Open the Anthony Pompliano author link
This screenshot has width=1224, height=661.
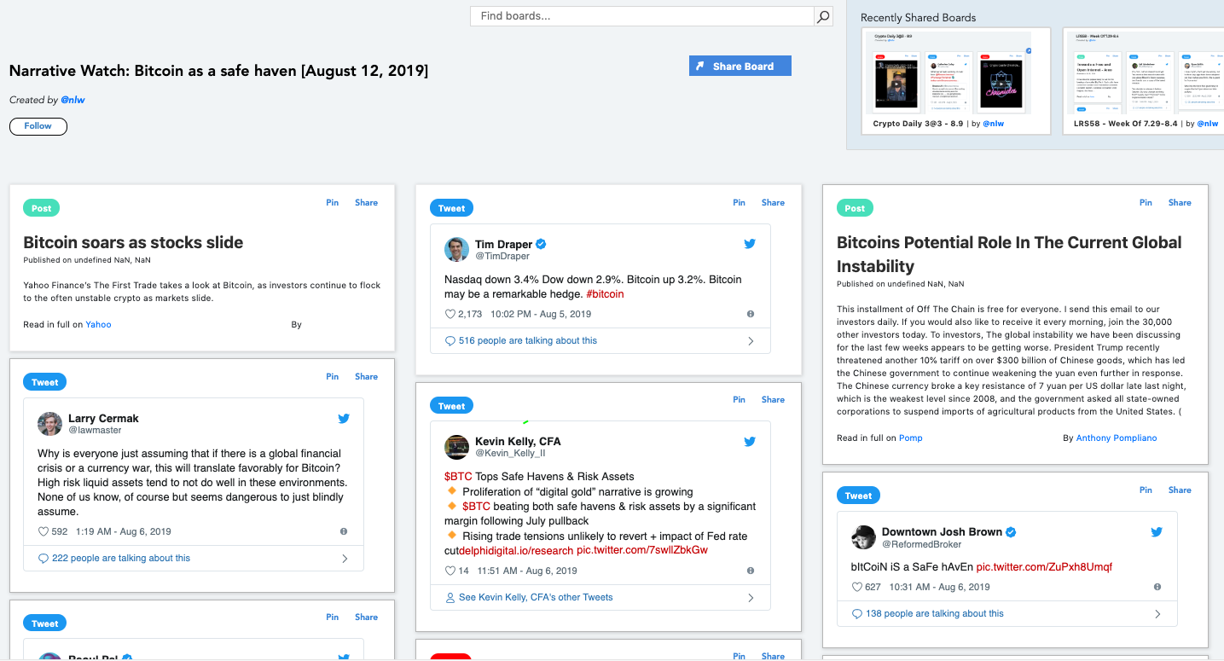[x=1117, y=438]
